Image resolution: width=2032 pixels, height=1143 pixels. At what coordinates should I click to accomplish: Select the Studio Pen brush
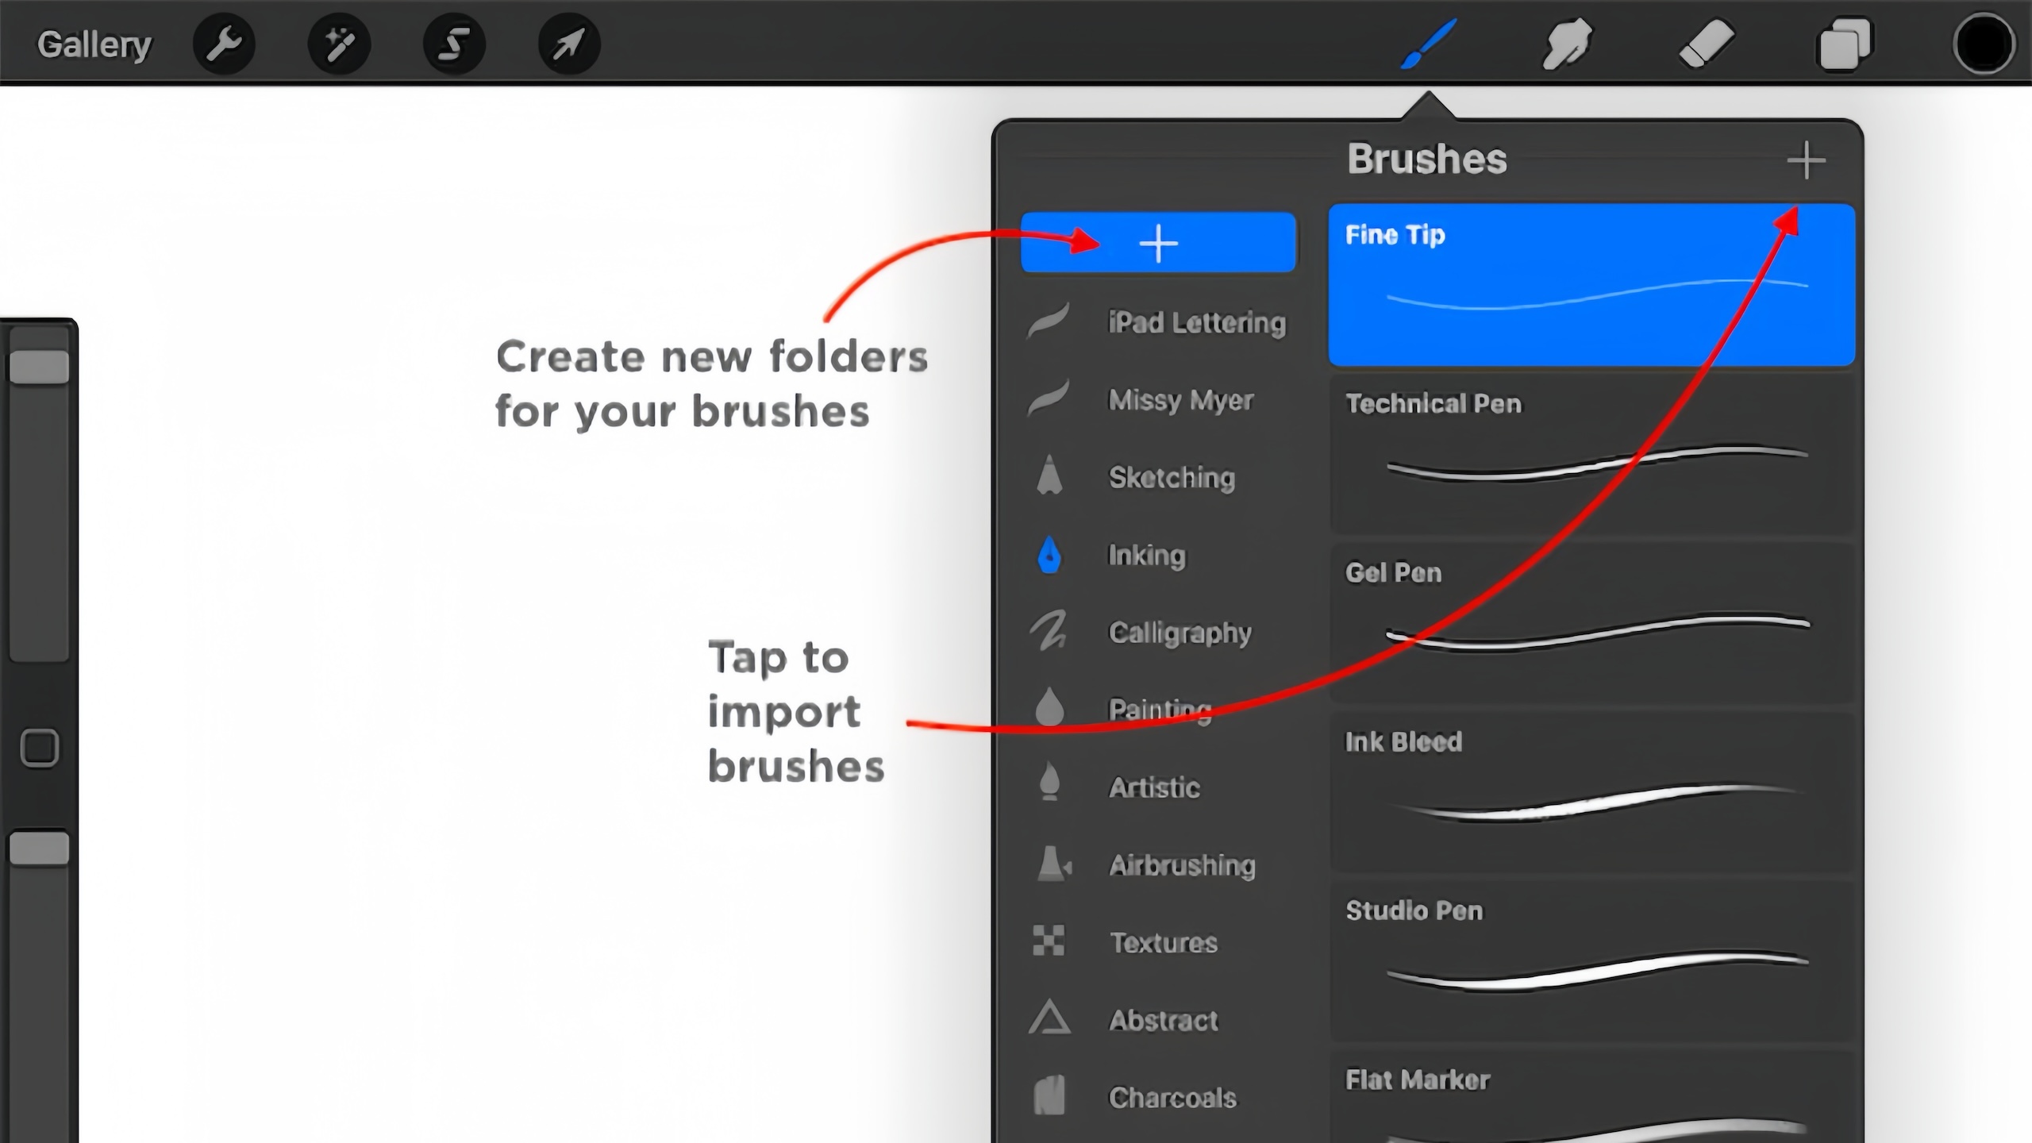click(1591, 962)
